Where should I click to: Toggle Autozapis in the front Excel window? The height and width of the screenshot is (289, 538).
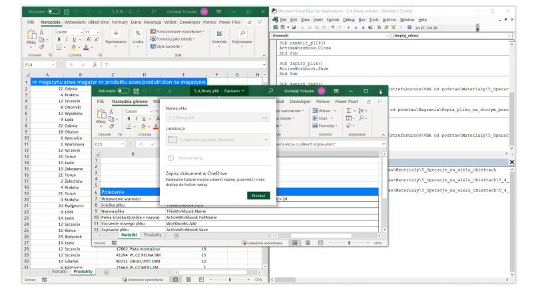tap(123, 90)
